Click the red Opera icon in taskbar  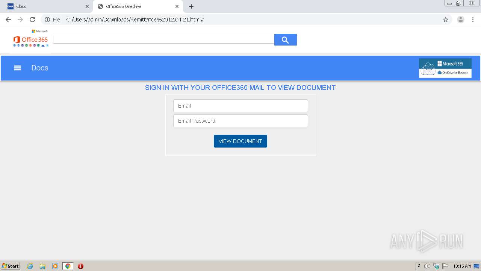click(x=80, y=266)
